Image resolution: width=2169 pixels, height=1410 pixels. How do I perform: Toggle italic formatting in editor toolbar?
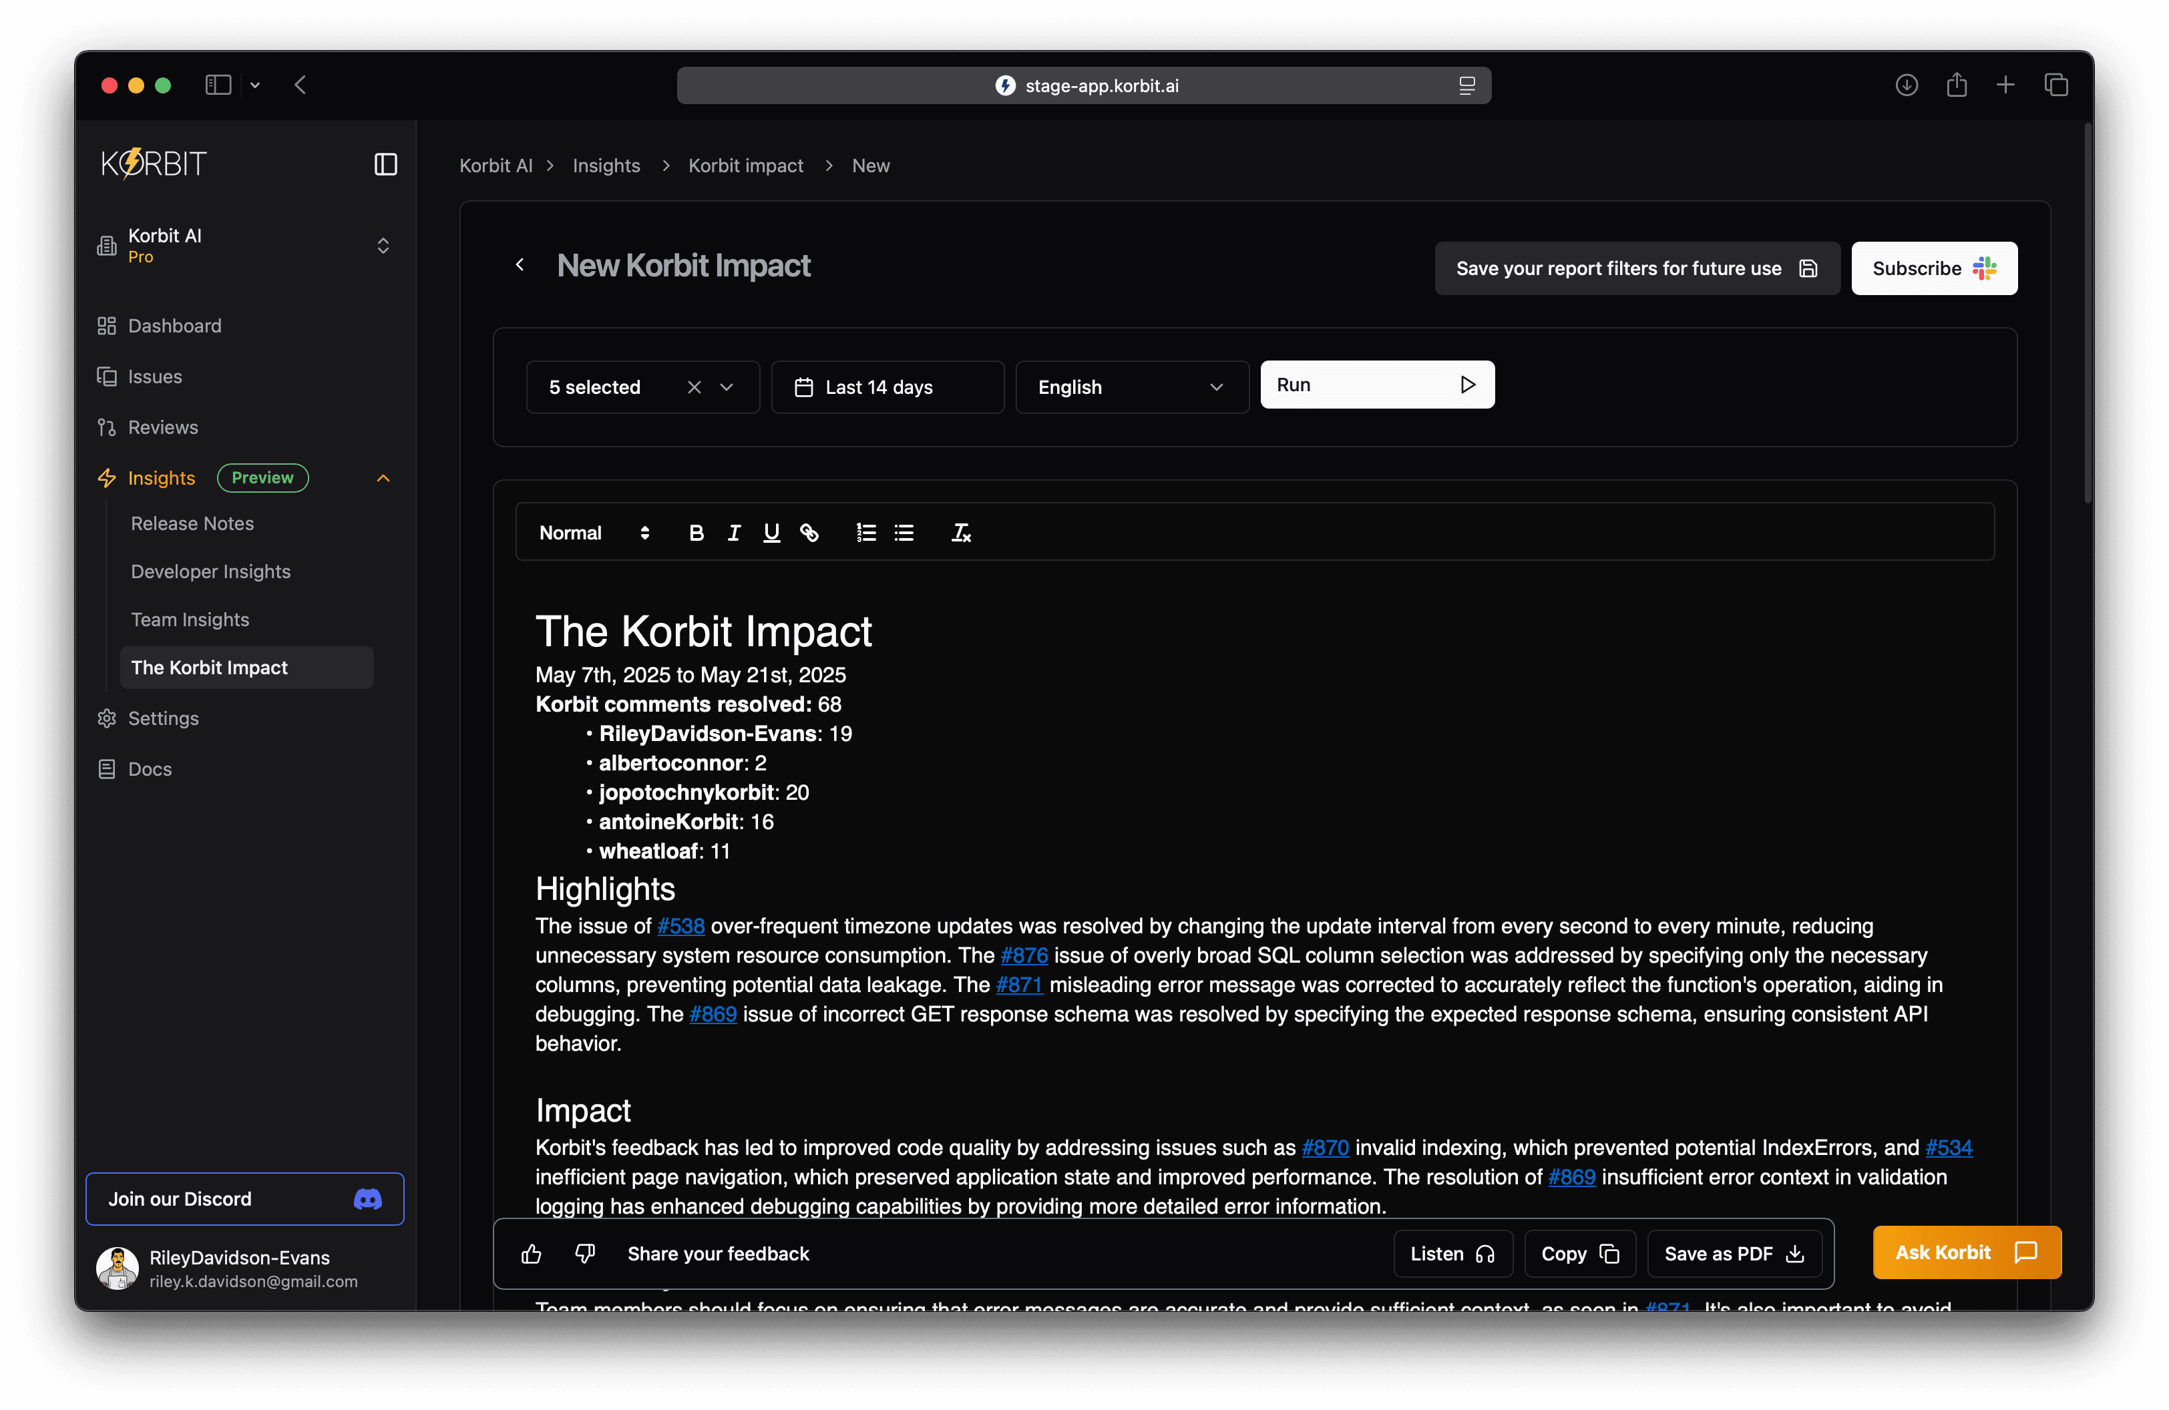click(734, 533)
